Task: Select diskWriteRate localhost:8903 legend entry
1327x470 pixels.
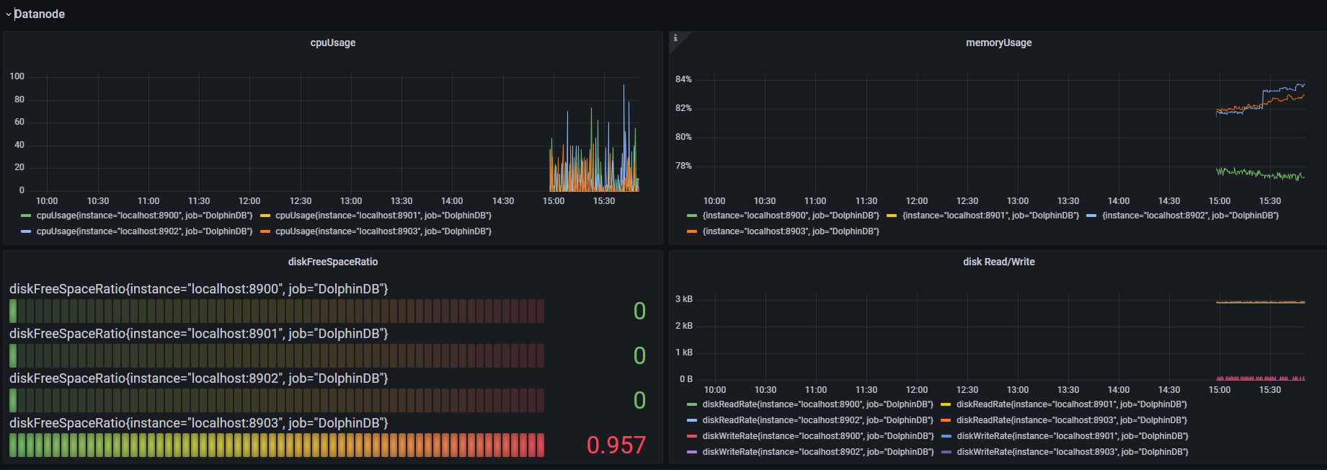Action: click(1073, 452)
